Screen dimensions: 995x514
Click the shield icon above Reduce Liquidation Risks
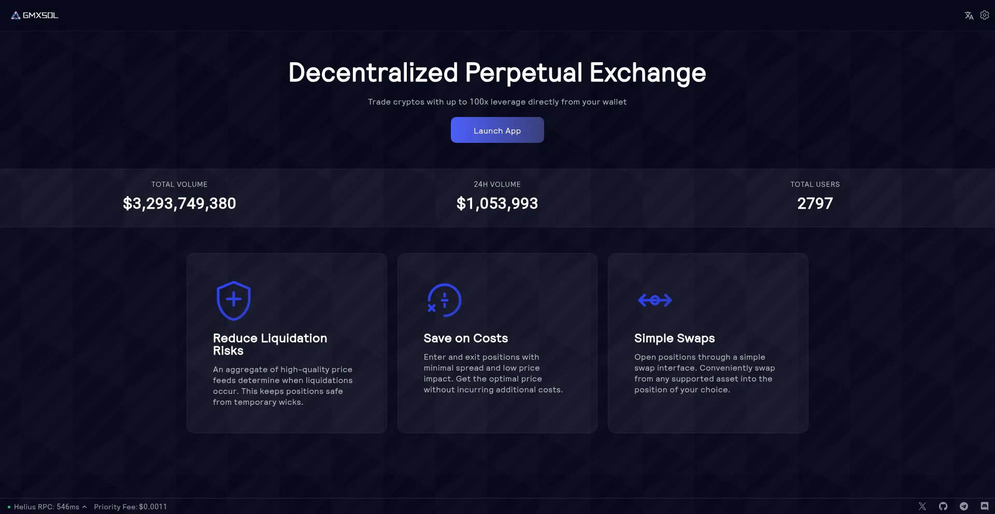coord(234,300)
